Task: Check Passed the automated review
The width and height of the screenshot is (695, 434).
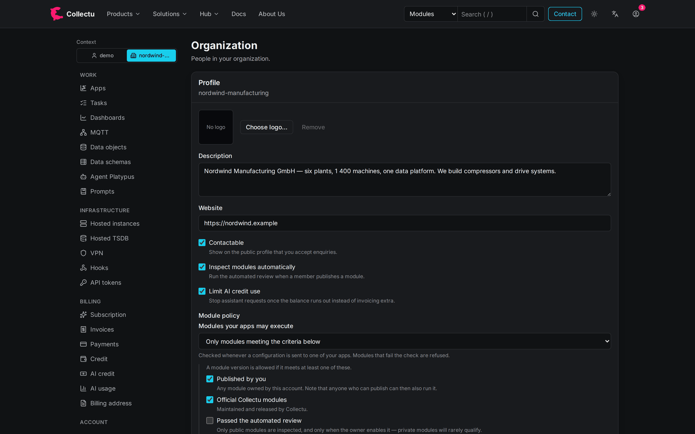Action: [x=210, y=421]
